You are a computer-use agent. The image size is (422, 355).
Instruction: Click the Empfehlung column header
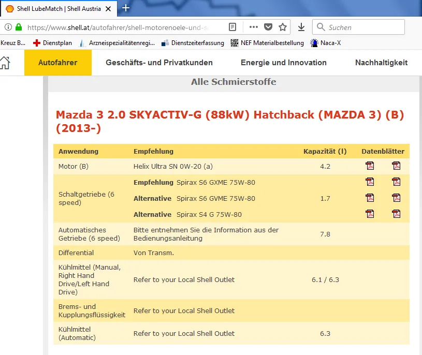(x=153, y=152)
